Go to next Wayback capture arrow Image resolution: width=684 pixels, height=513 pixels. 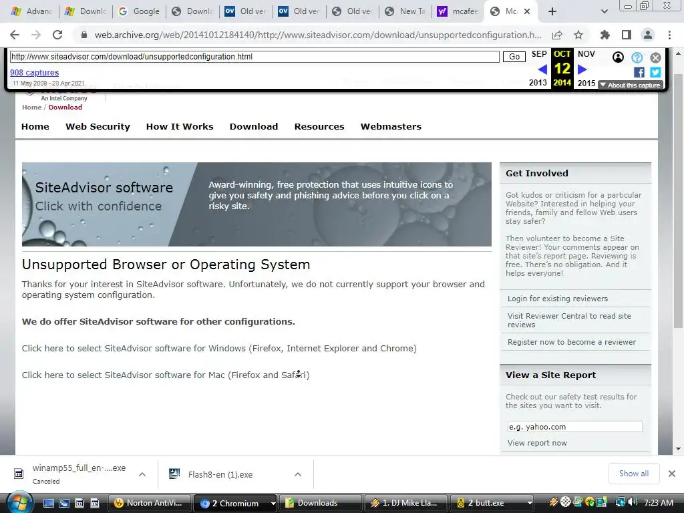582,69
